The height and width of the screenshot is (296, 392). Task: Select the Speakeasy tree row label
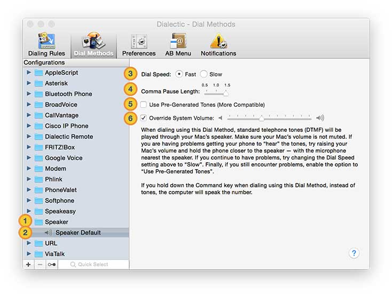(x=60, y=211)
